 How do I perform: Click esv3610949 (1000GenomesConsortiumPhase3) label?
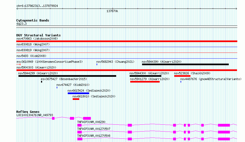pos(50,62)
